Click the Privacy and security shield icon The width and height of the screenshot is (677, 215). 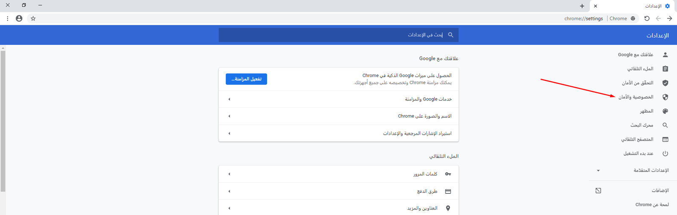click(665, 97)
